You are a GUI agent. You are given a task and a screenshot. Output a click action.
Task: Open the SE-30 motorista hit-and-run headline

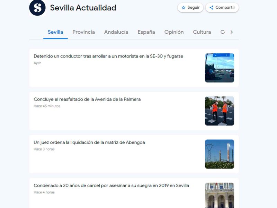[x=108, y=56]
